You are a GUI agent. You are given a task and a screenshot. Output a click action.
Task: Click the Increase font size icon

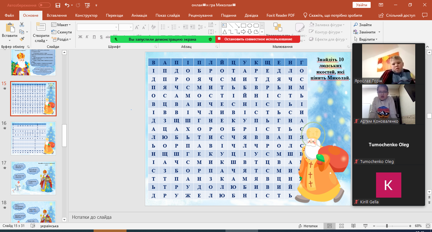(137, 27)
